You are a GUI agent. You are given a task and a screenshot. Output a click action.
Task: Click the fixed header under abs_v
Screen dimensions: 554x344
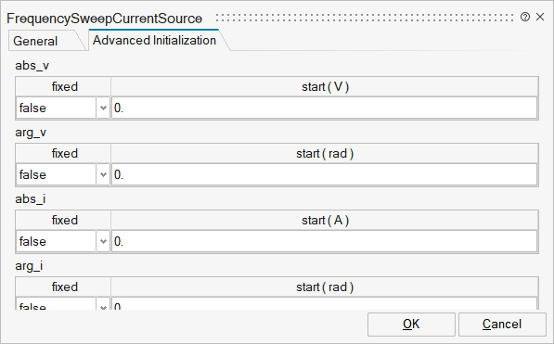point(64,86)
